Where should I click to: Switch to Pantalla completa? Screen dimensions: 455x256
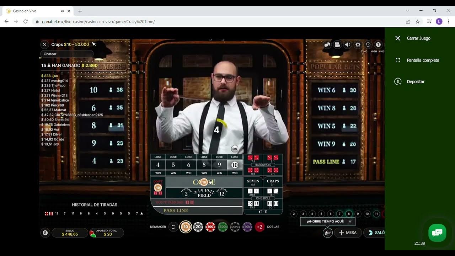tap(417, 60)
